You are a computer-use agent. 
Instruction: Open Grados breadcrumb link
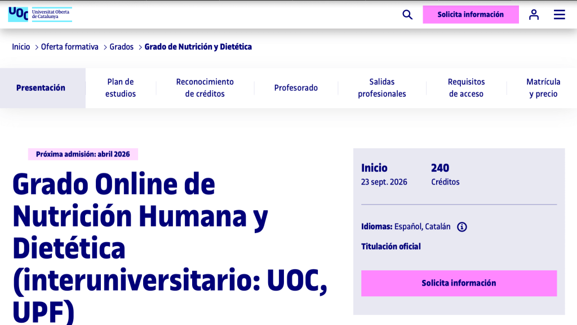coord(122,47)
